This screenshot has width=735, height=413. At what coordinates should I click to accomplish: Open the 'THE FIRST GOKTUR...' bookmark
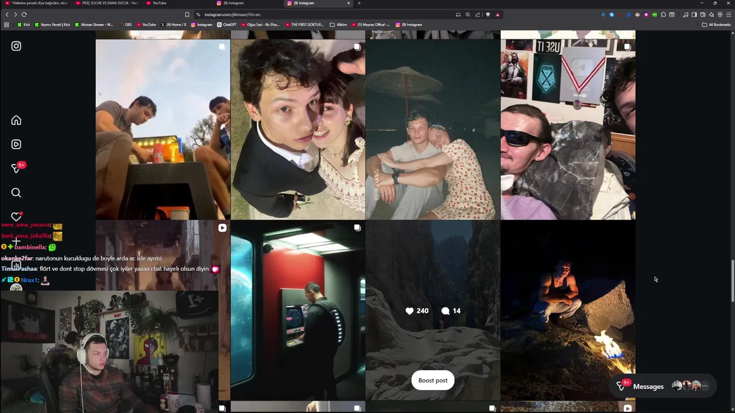305,25
